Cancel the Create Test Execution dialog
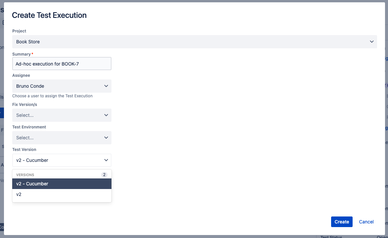 tap(366, 222)
